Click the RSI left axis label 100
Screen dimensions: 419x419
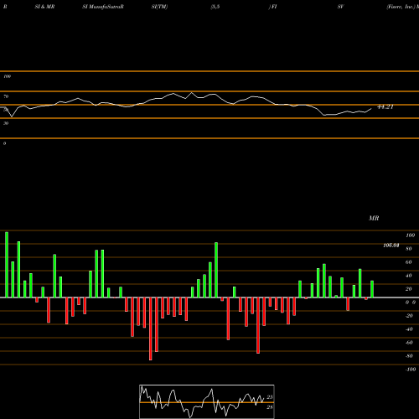pos(7,76)
